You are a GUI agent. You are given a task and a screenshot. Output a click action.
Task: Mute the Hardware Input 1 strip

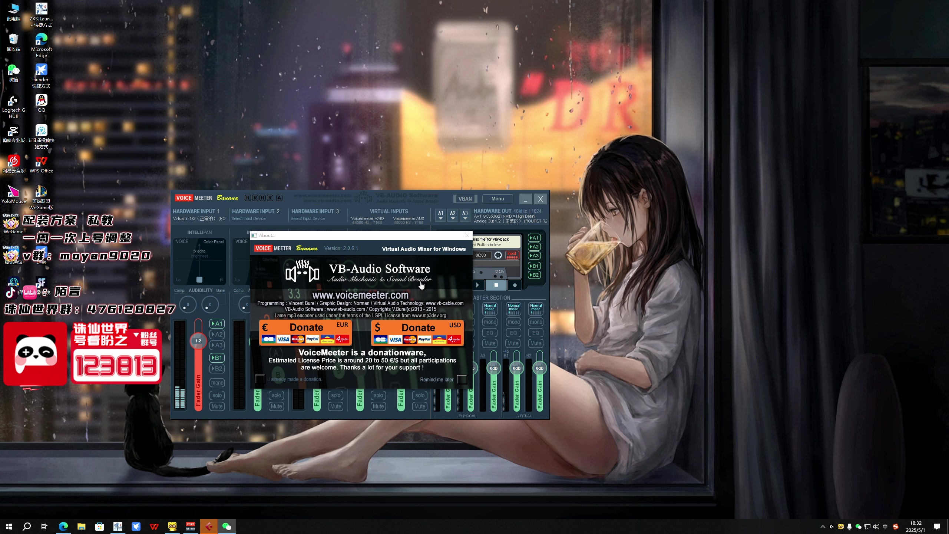(217, 406)
